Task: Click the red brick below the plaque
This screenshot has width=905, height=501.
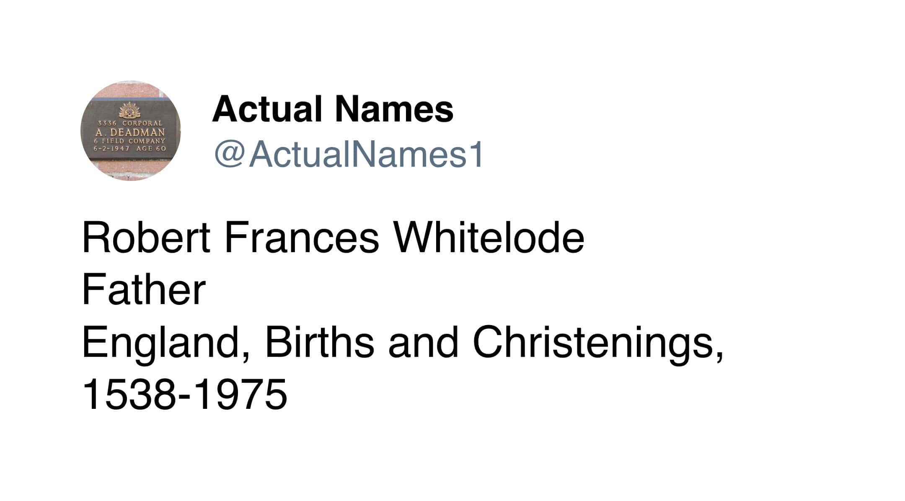Action: tap(130, 169)
